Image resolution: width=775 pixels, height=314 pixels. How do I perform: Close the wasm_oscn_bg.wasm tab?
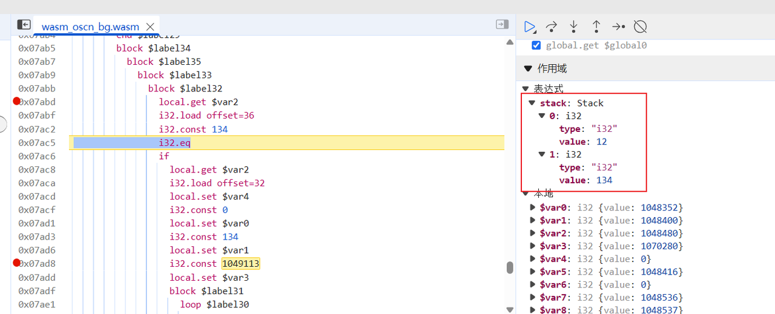151,27
